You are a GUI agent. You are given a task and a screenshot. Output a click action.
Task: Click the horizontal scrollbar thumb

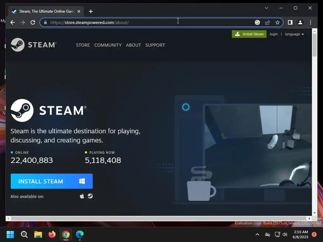pyautogui.click(x=159, y=218)
